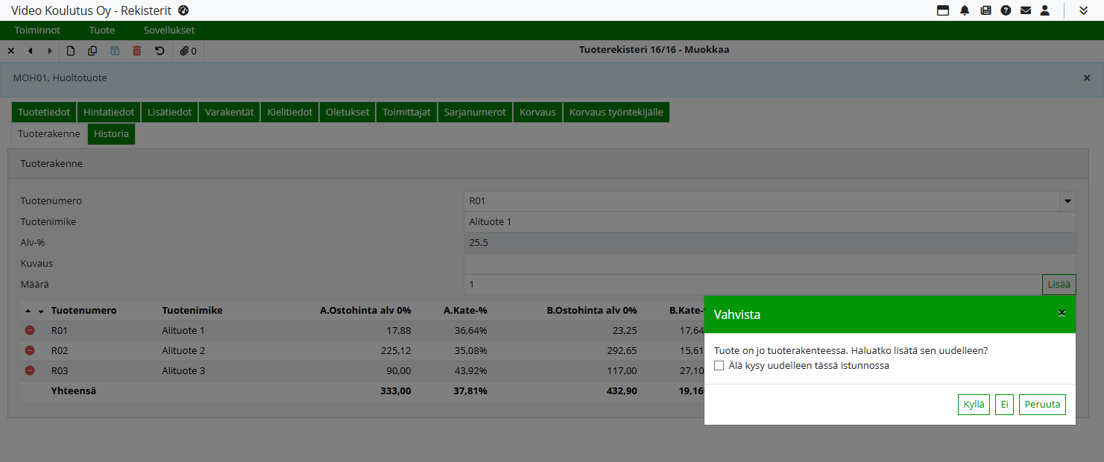Open the Sovellukset menu
Screen dimensions: 1104x462
click(x=169, y=31)
